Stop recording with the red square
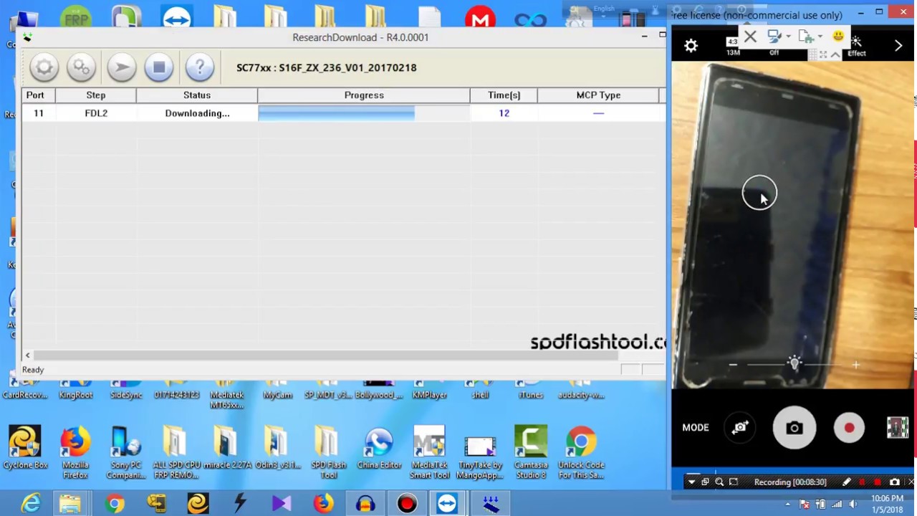This screenshot has width=917, height=516. pos(877,482)
